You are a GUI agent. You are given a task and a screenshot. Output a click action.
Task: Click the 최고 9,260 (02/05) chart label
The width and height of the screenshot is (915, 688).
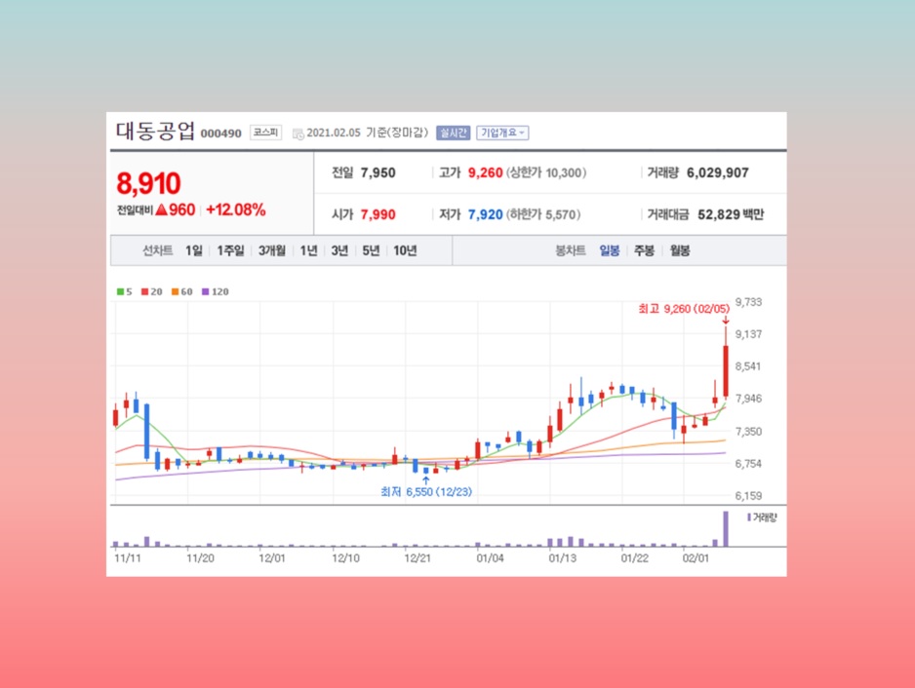click(684, 309)
